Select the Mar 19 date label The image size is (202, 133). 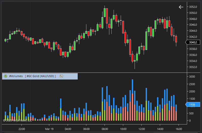[x=49, y=129]
